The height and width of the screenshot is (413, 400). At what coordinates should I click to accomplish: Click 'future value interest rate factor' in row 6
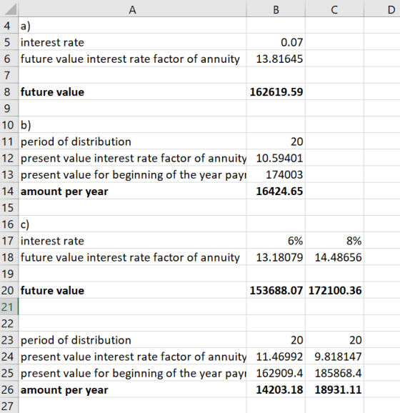(103, 59)
